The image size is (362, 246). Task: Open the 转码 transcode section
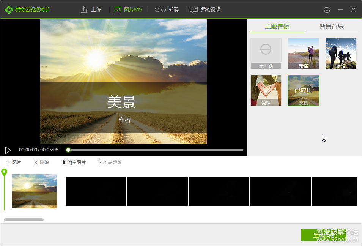tap(167, 9)
